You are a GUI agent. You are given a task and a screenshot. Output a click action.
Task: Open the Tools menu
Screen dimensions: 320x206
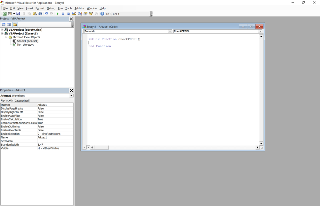click(68, 8)
